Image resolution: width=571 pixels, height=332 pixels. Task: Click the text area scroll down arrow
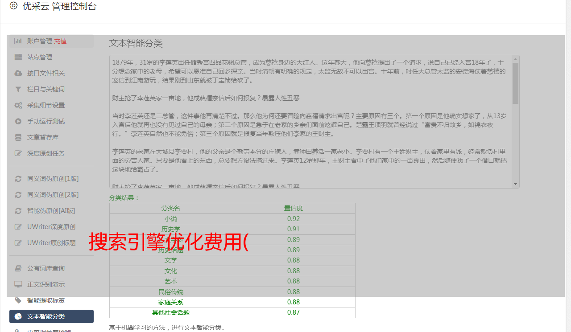pyautogui.click(x=516, y=184)
